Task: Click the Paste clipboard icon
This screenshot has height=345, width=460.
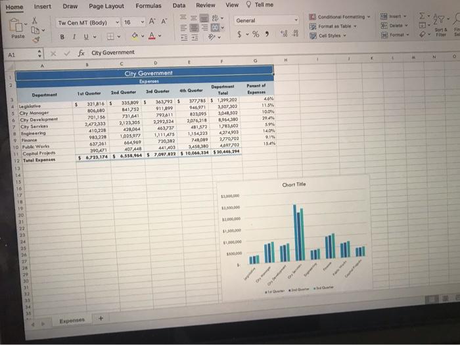Action: [x=16, y=25]
